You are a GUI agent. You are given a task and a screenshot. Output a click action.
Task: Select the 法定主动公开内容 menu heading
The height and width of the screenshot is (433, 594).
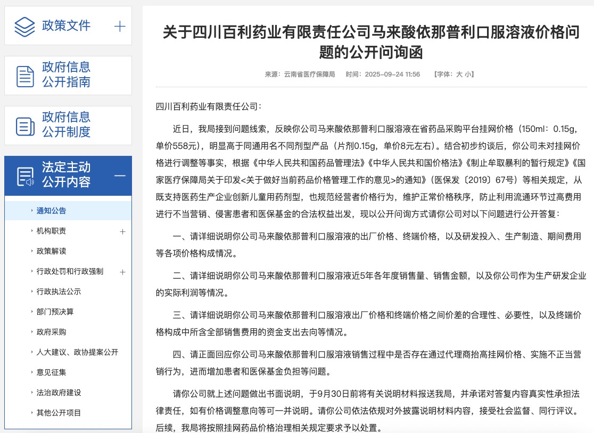click(x=67, y=174)
